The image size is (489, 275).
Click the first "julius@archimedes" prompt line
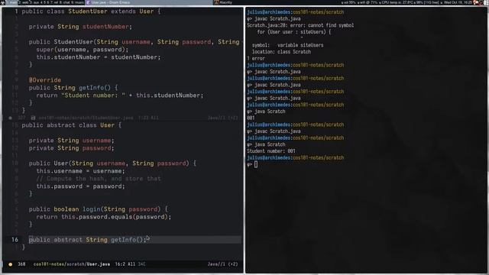296,12
